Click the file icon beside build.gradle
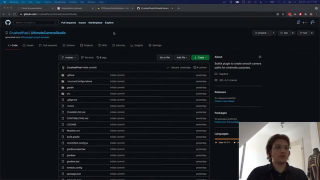 (x=63, y=136)
